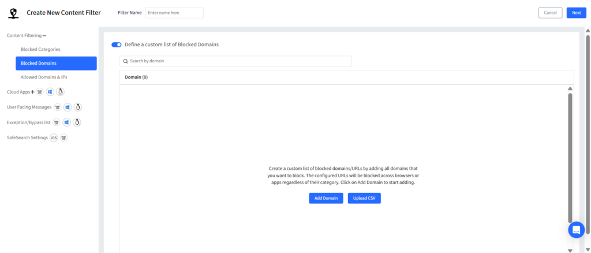Click the Upload CSV button
Image resolution: width=591 pixels, height=253 pixels.
point(364,198)
